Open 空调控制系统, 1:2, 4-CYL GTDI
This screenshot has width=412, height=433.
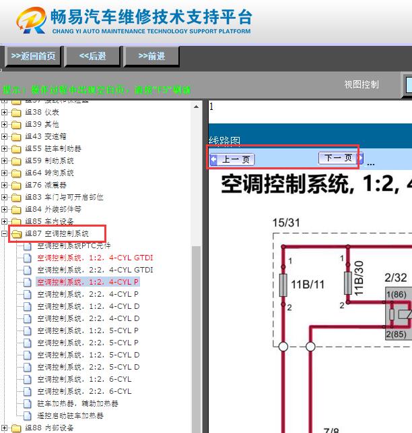pyautogui.click(x=95, y=258)
